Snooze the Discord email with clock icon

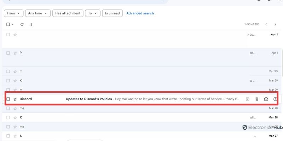[x=275, y=99]
